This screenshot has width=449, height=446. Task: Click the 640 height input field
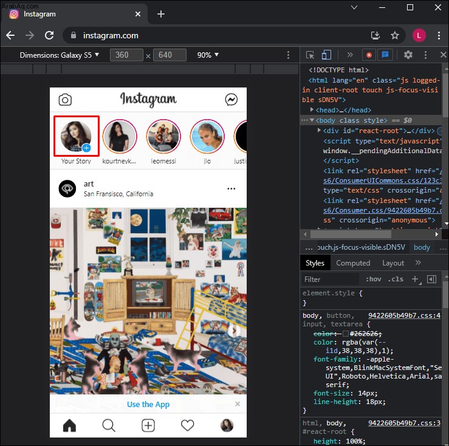[x=170, y=55]
